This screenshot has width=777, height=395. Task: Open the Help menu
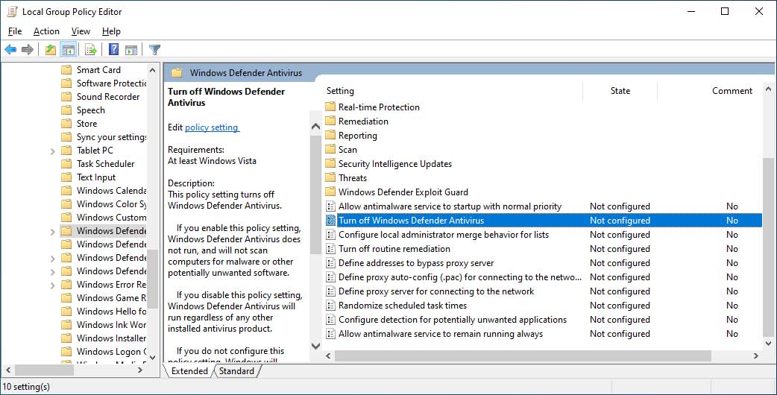[112, 31]
